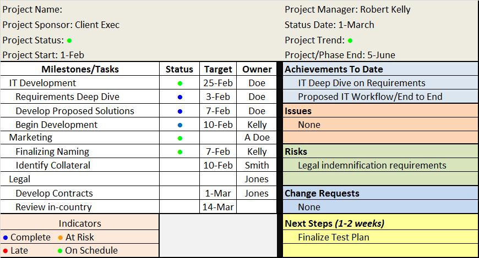
Task: Select the Marketing row green status dot
Action: (x=180, y=138)
